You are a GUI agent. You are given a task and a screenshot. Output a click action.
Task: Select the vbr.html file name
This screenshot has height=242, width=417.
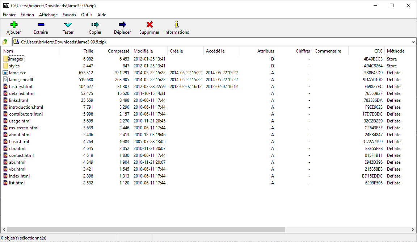17,169
